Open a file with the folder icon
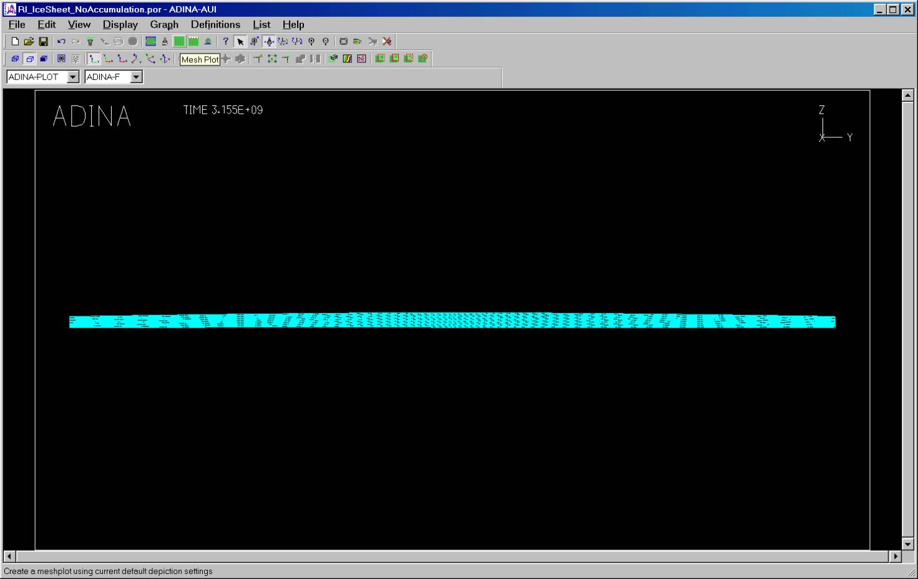 29,42
